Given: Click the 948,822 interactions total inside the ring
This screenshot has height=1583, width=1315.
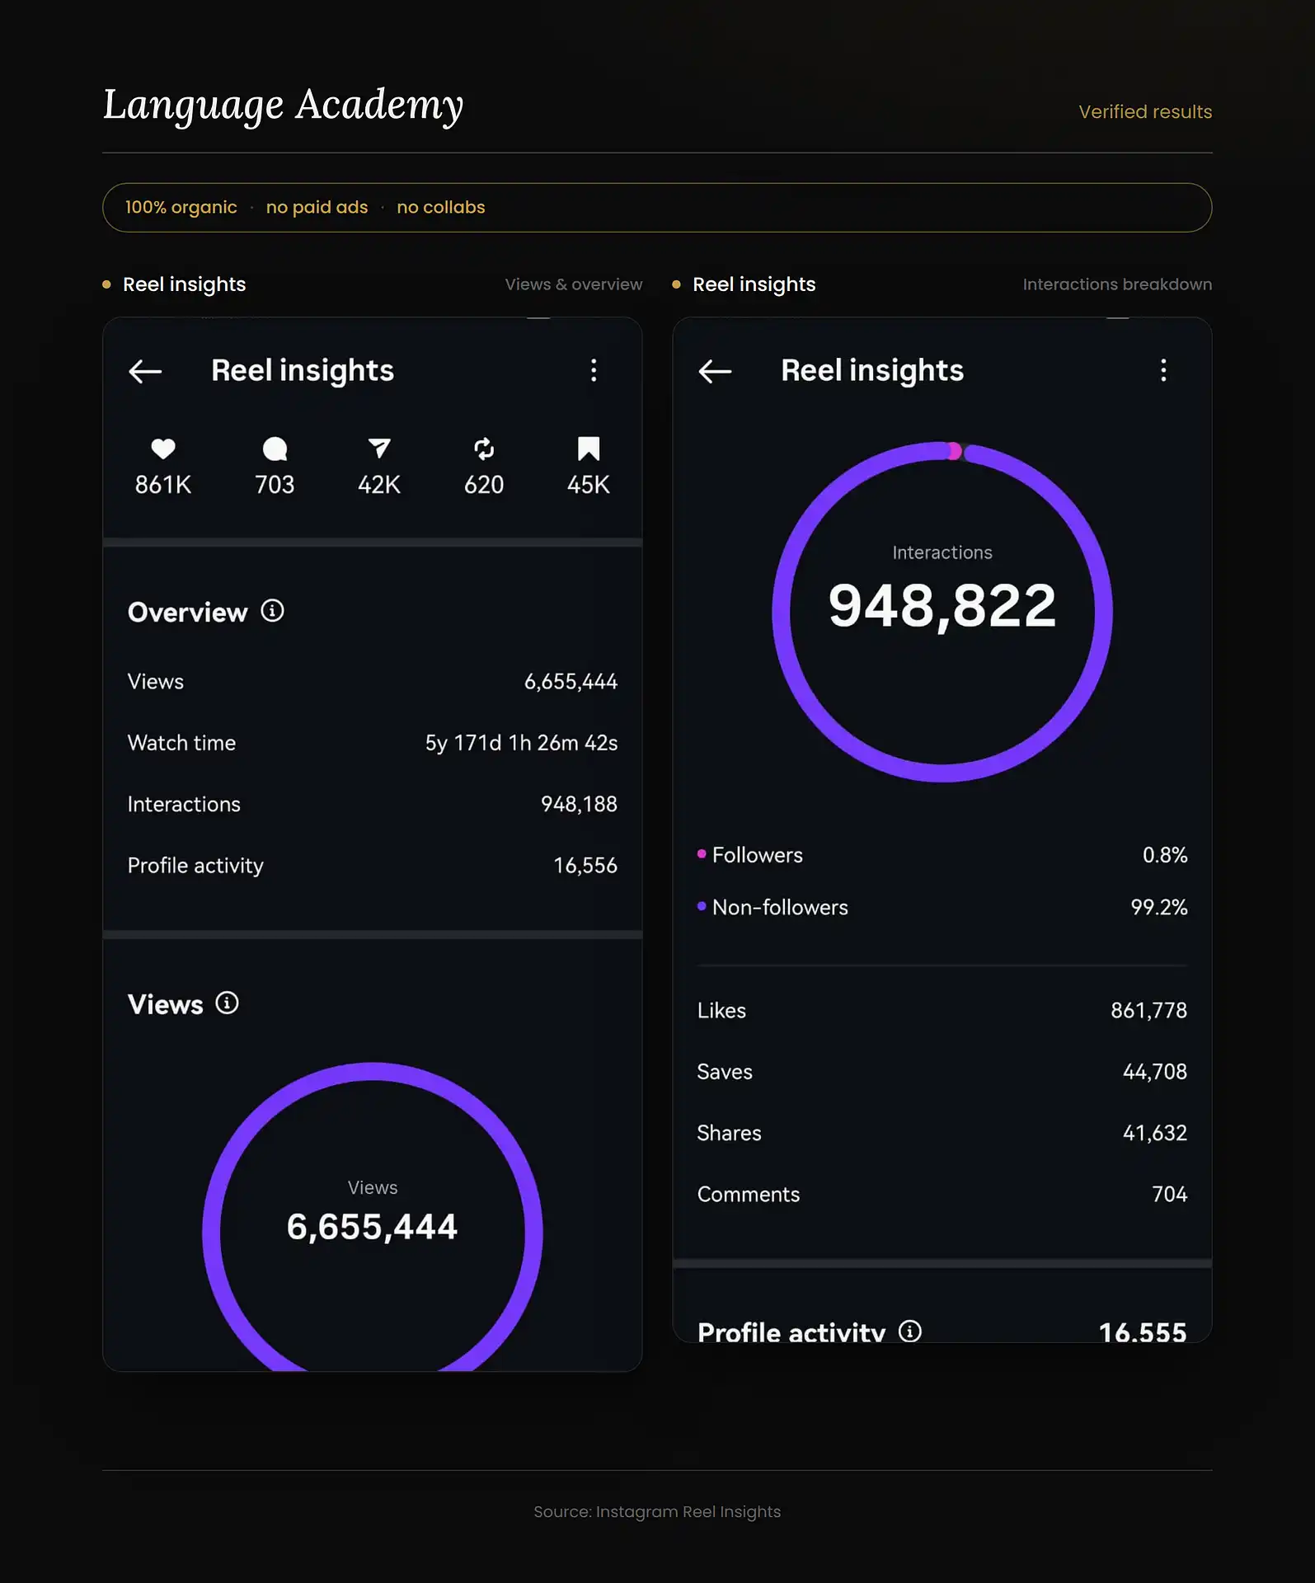Looking at the screenshot, I should (x=942, y=606).
